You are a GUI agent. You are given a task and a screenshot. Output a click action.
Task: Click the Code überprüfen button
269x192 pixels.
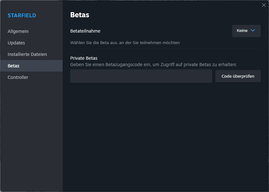(238, 76)
